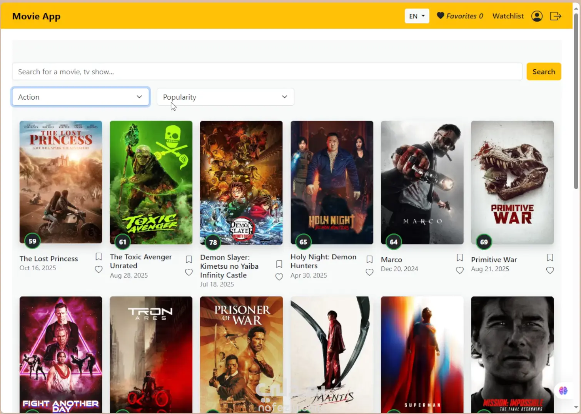Viewport: 581px width, 414px height.
Task: Focus the movie search input field
Action: click(x=267, y=71)
